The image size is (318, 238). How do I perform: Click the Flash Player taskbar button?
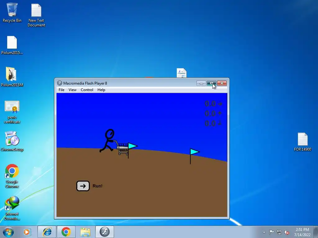105,232
